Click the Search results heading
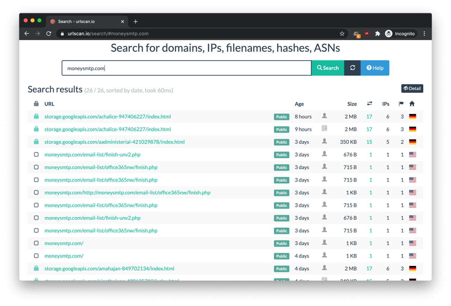 pos(55,89)
